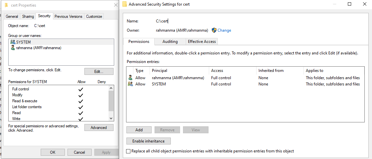Select SYSTEM in Group or user names
Screen dimensions: 372x159
pos(61,42)
